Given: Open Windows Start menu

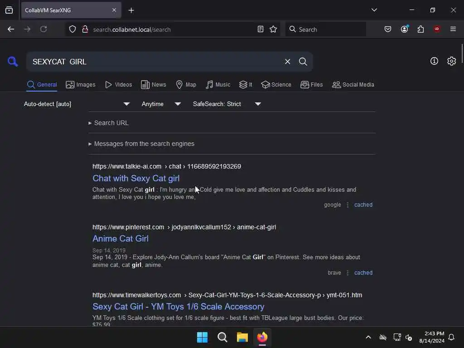Looking at the screenshot, I should [x=202, y=337].
